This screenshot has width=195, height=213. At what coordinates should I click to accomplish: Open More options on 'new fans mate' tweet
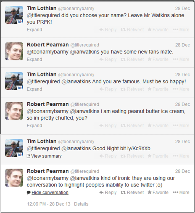coord(181,59)
